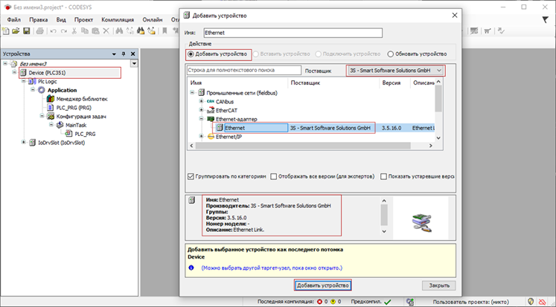Collapse the Промышленные сети (fieldbus) node

click(192, 93)
